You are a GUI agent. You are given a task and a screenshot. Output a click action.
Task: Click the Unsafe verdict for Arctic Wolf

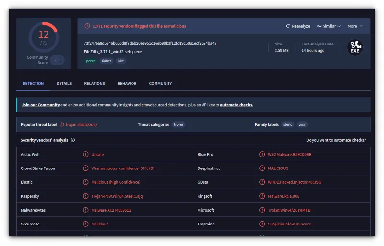click(x=97, y=155)
